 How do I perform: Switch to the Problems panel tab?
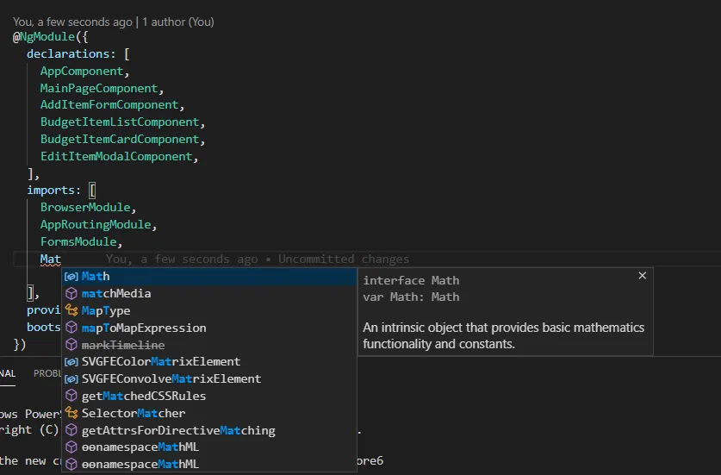click(x=47, y=373)
